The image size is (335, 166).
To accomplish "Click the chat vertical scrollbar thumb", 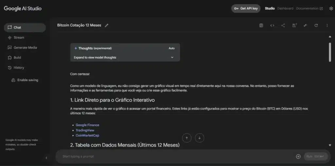I will pyautogui.click(x=330, y=52).
